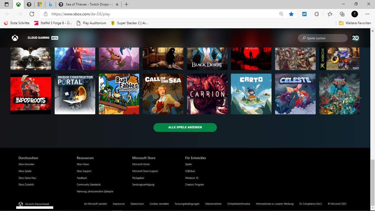Click the page vertical scrollbar thumb
This screenshot has width=375, height=211.
(373, 182)
